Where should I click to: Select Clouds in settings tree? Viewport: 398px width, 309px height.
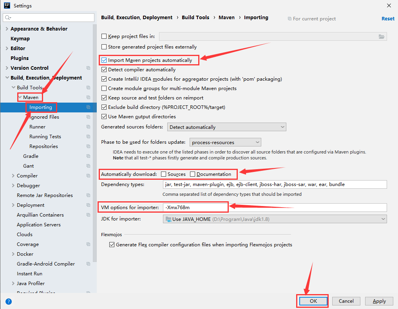click(25, 235)
